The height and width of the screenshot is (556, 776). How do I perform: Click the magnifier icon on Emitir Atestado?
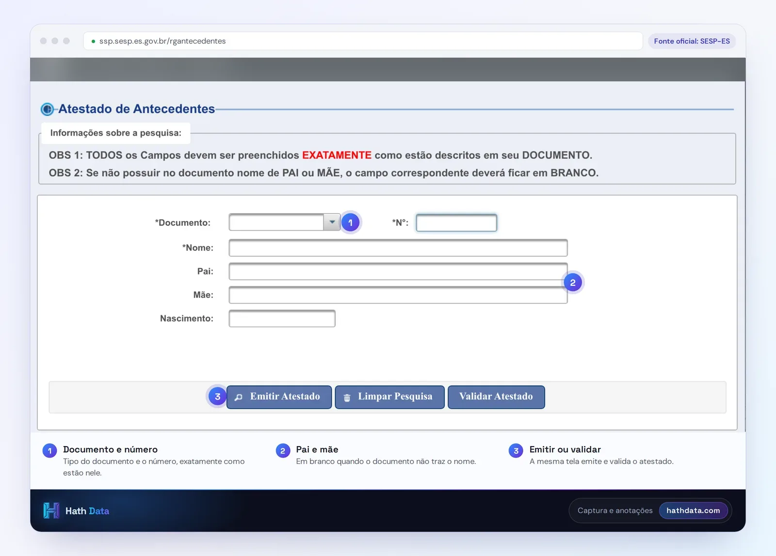coord(239,397)
